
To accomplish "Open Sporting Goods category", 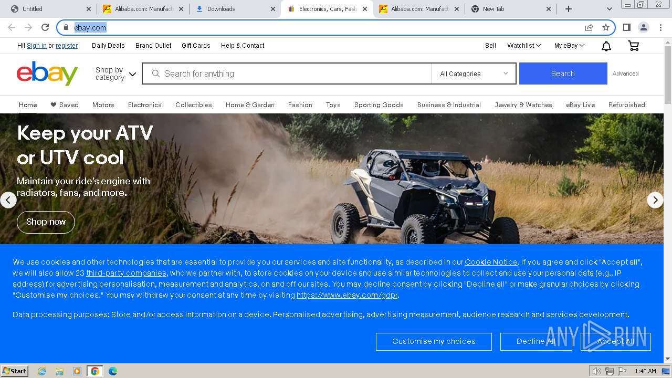I will [x=379, y=105].
